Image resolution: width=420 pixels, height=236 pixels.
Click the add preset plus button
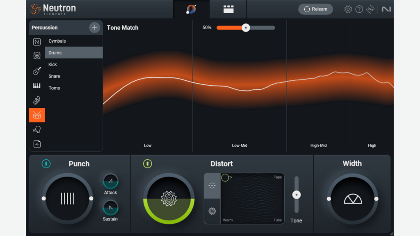click(x=94, y=27)
